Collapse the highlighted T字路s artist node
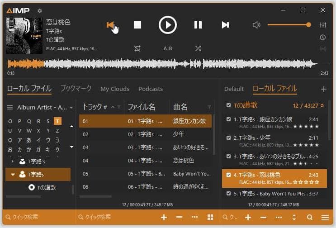The height and width of the screenshot is (228, 336). (x=13, y=175)
